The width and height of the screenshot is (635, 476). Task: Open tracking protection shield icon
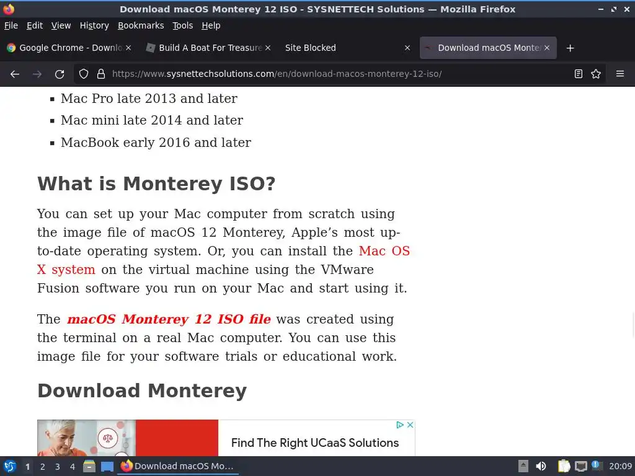click(84, 74)
